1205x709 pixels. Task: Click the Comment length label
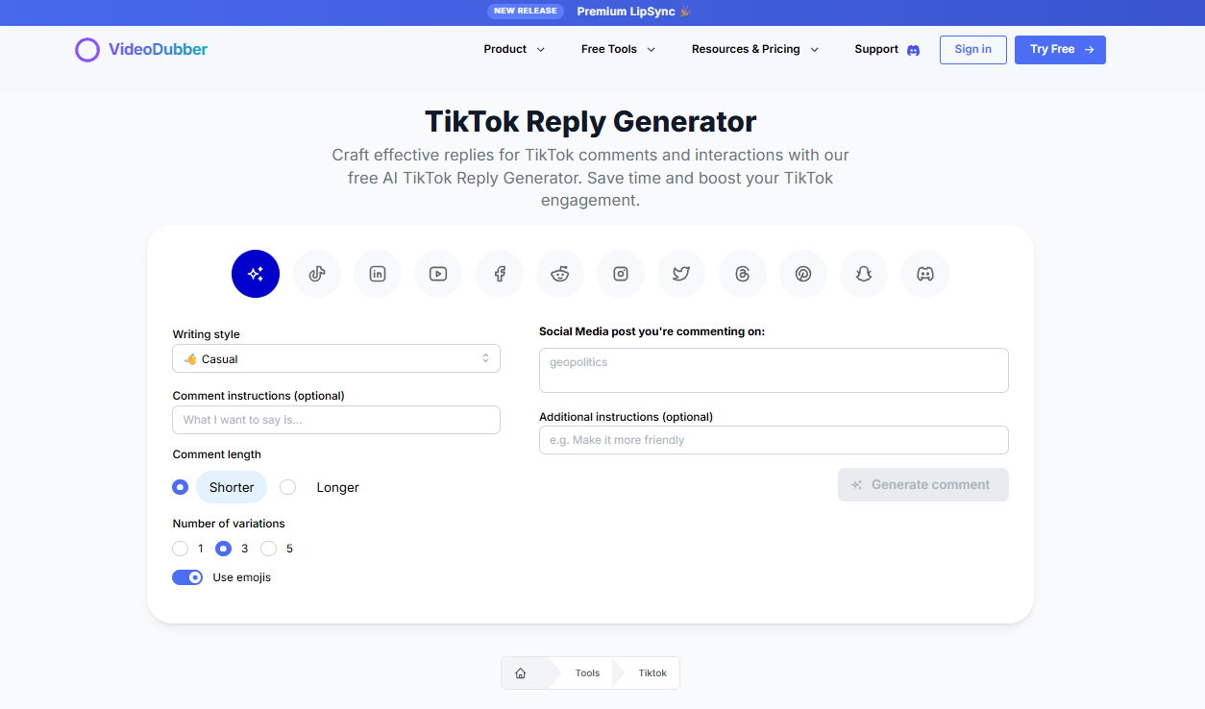(217, 454)
